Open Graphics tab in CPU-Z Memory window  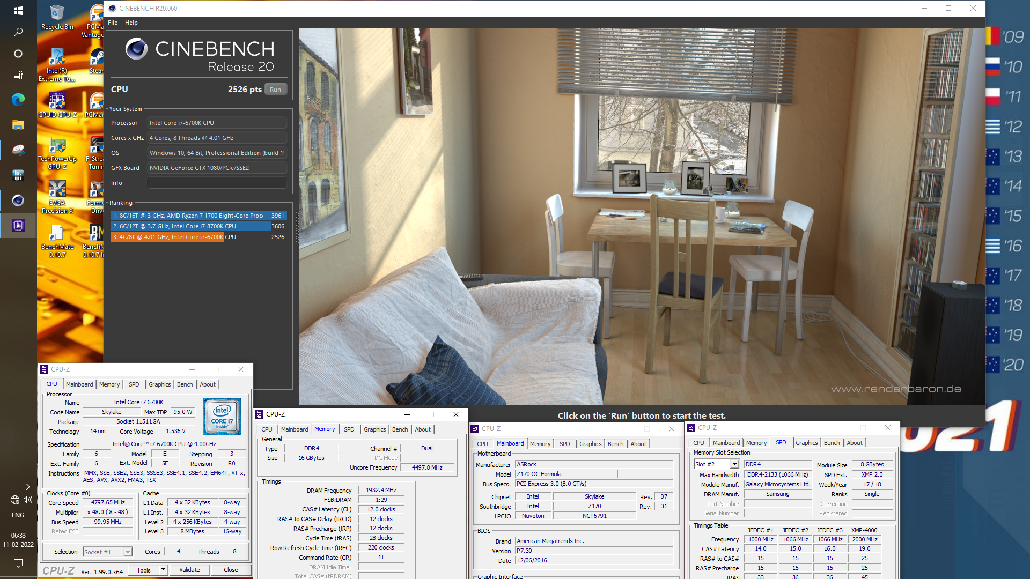pos(375,429)
